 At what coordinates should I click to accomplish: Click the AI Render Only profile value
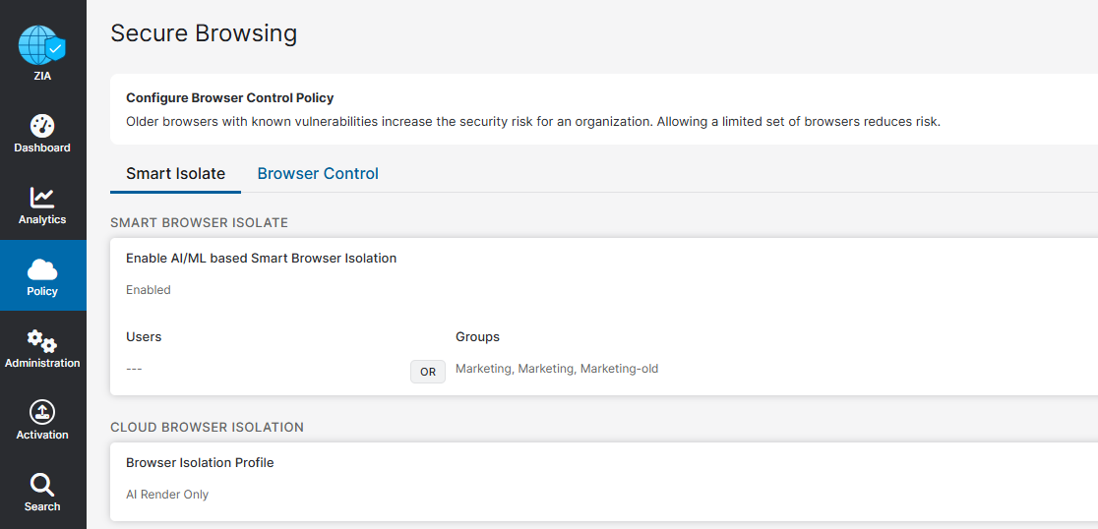pos(167,495)
